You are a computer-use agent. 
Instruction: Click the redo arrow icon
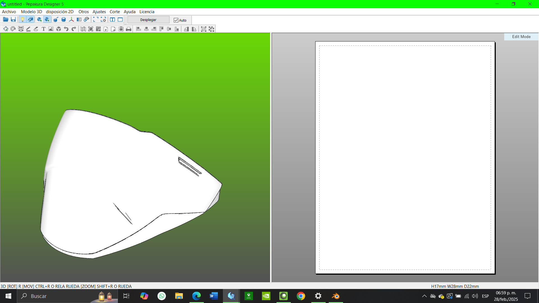74,29
